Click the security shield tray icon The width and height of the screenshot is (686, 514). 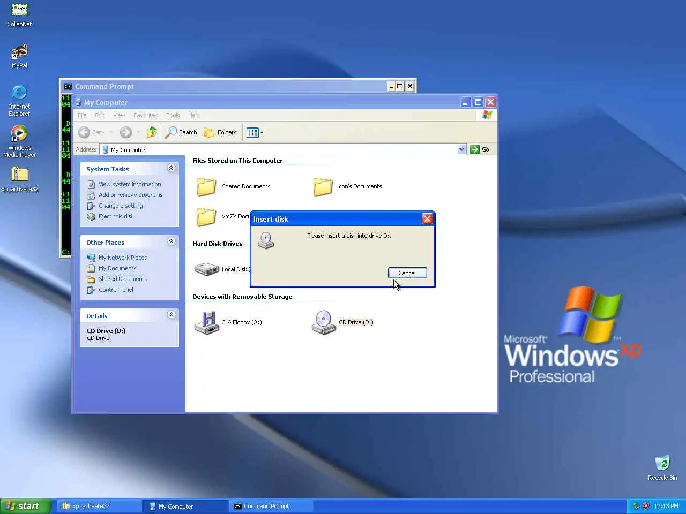646,506
